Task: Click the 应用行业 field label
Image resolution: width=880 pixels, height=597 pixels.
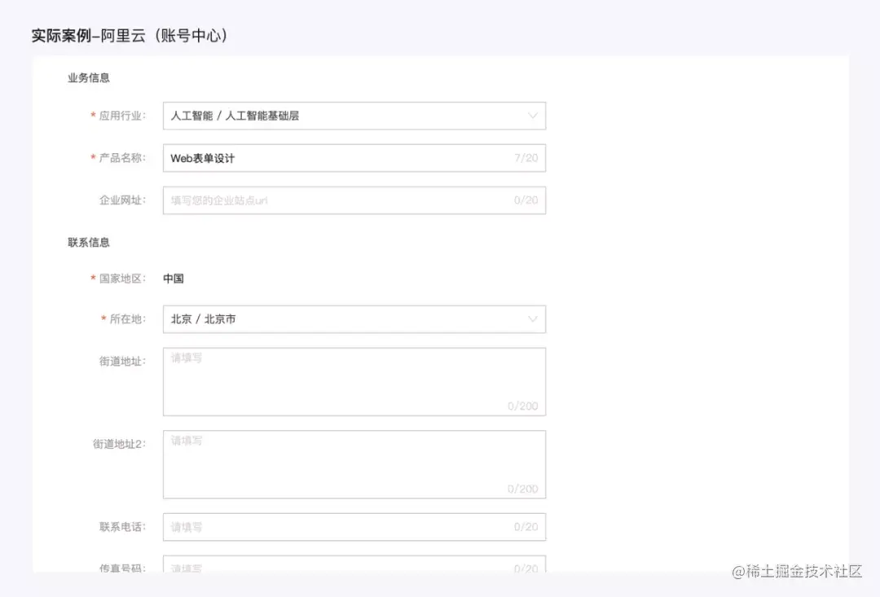Action: pos(121,116)
